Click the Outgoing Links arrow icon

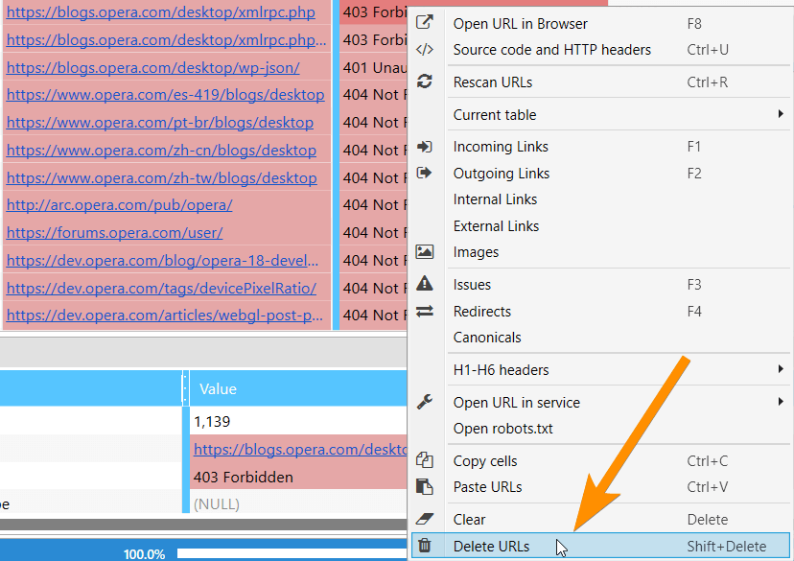(425, 174)
